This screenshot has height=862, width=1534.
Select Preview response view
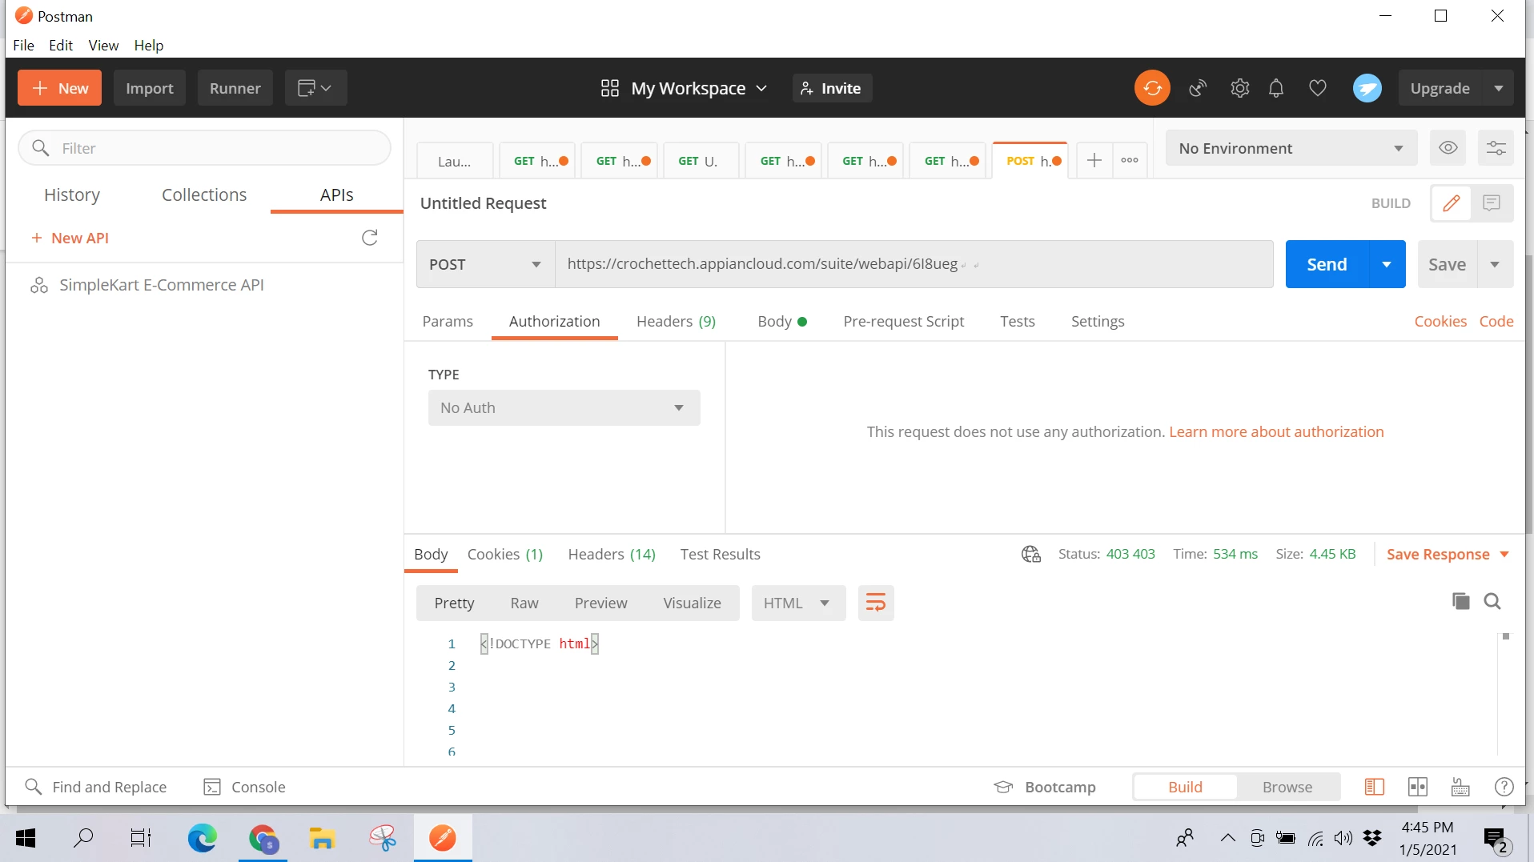pos(600,603)
